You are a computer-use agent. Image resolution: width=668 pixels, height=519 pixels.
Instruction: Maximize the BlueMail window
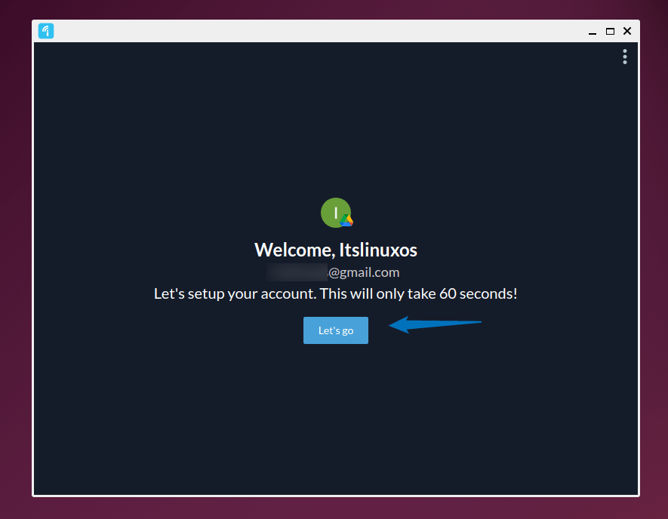tap(609, 31)
